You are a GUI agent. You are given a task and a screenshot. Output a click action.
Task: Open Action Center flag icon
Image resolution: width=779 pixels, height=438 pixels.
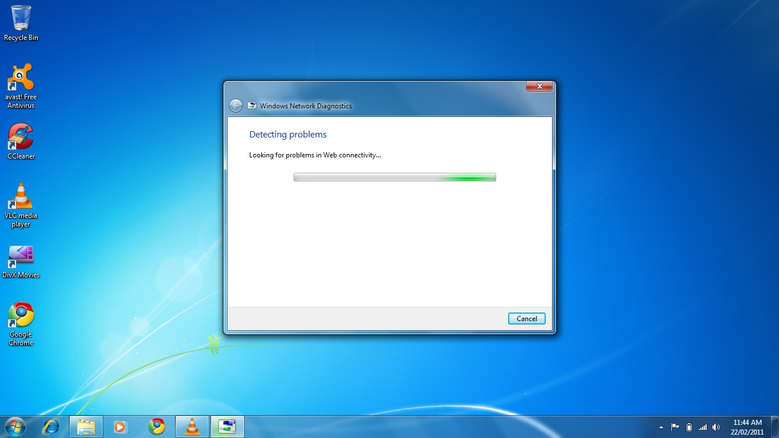675,427
